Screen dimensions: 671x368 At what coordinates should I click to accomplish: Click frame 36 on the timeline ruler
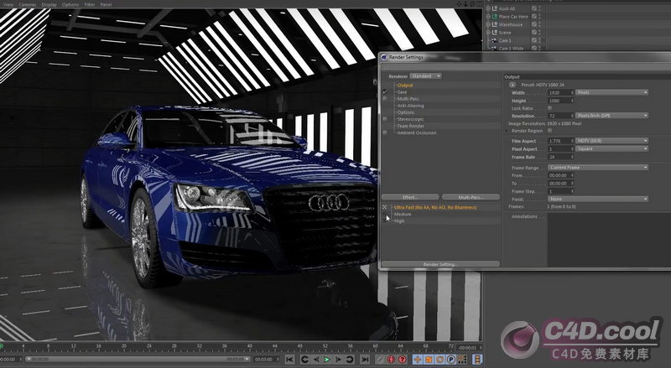(x=224, y=345)
